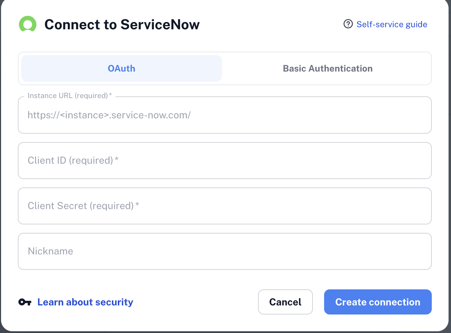
Task: Select the Basic Authentication tab
Action: (x=327, y=68)
